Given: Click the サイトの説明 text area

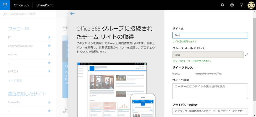Looking at the screenshot, I should click(210, 91).
